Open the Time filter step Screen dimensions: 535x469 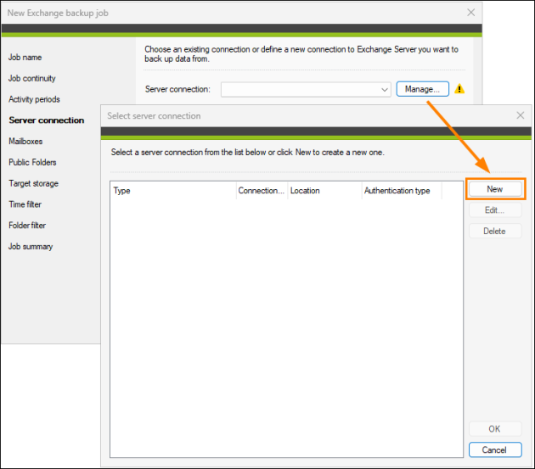[x=25, y=204]
